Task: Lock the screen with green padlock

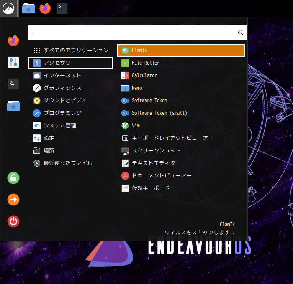Action: point(13,178)
